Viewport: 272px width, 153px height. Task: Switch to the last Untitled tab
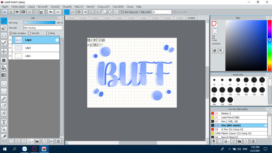(191, 18)
